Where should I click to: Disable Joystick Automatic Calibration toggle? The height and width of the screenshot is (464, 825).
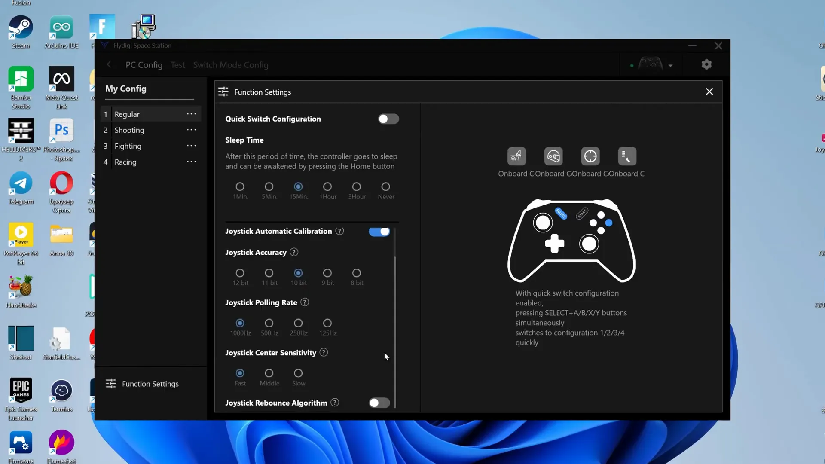click(379, 232)
